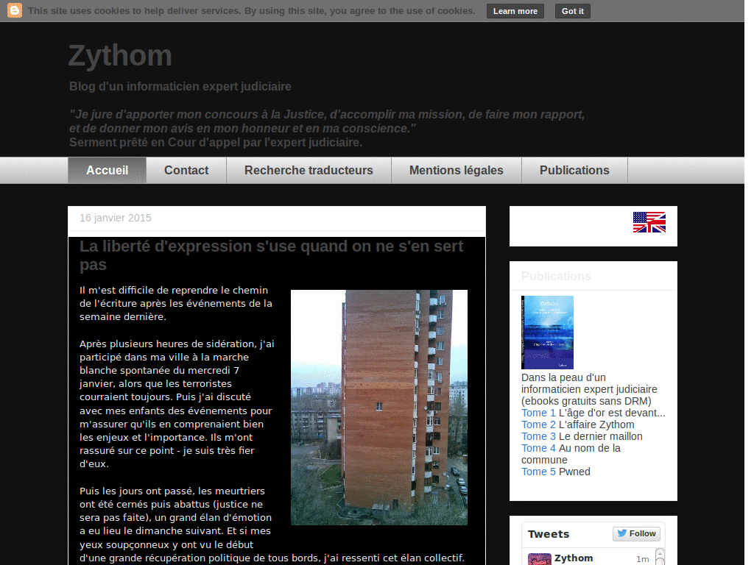Open the English version via the UK flag
This screenshot has height=565, width=754.
(648, 221)
